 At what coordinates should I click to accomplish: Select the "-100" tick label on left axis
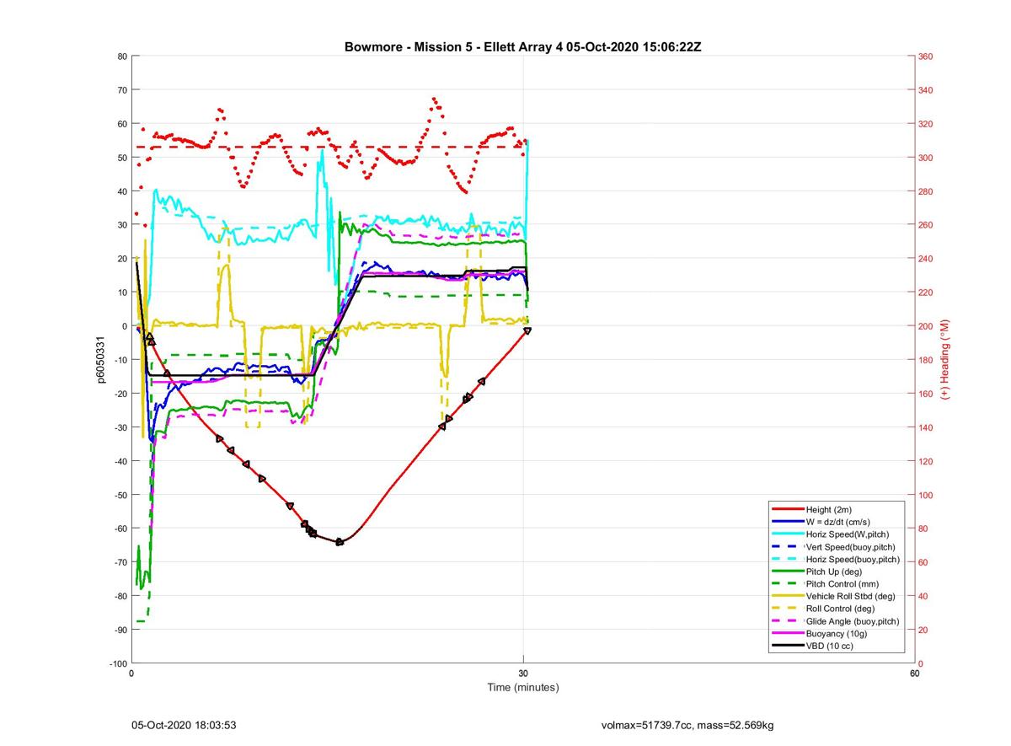118,663
